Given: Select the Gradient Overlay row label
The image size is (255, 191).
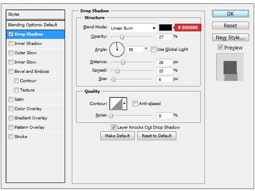Looking at the screenshot, I should click(31, 118).
